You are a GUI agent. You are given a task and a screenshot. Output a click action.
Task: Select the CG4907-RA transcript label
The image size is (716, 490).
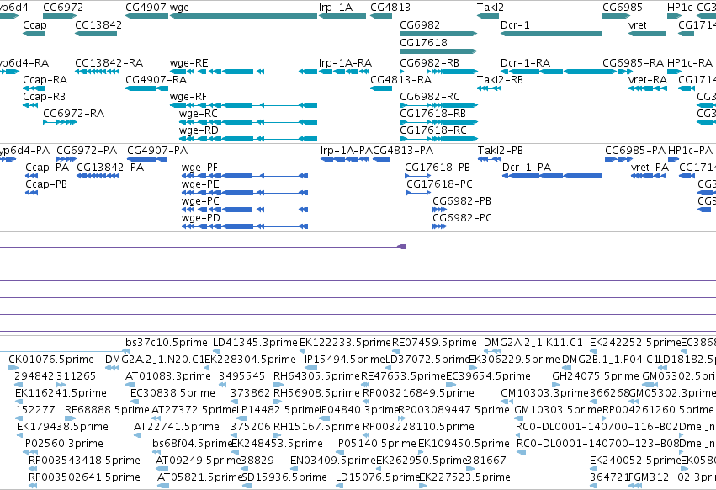[x=156, y=79]
